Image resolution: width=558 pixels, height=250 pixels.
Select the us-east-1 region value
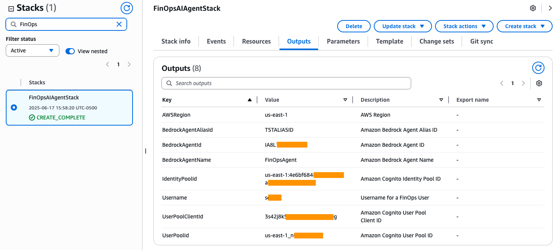click(277, 115)
